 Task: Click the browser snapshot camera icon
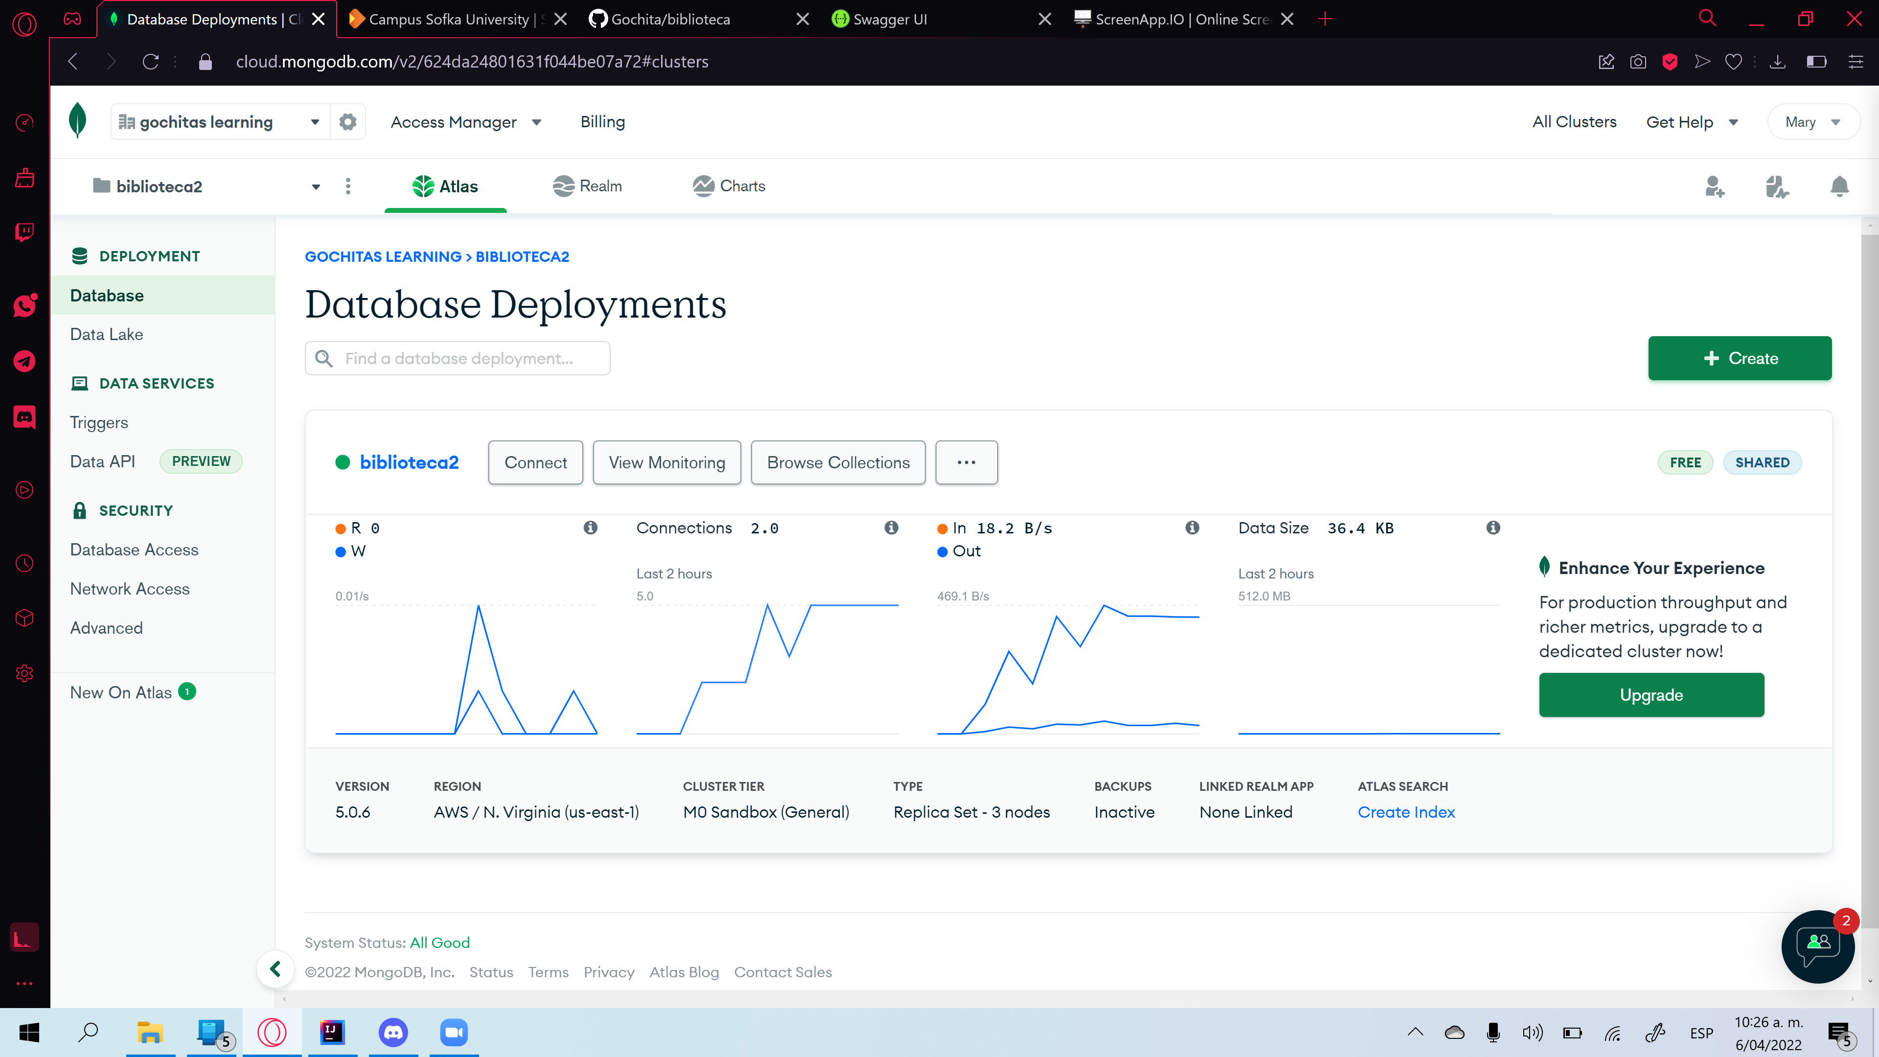click(x=1638, y=61)
